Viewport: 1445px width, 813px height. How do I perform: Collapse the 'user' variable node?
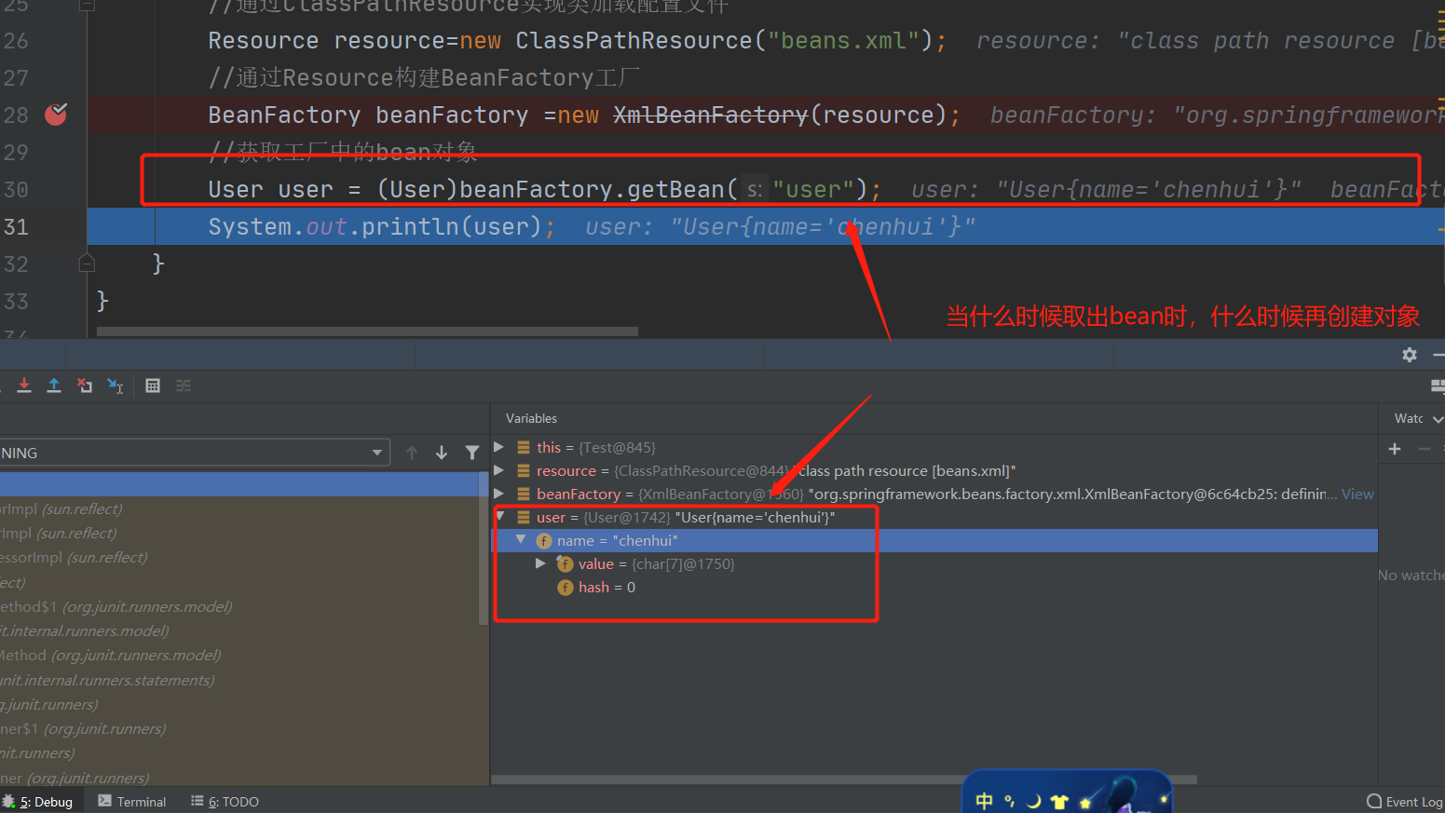(x=500, y=516)
